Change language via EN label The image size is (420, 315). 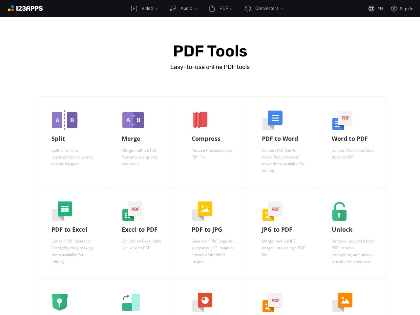(x=380, y=9)
